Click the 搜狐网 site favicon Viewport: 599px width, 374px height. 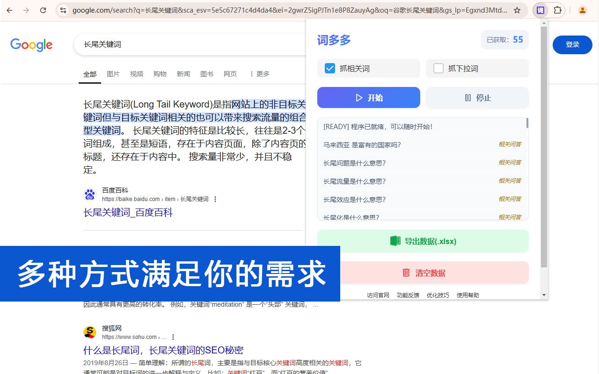pyautogui.click(x=90, y=332)
